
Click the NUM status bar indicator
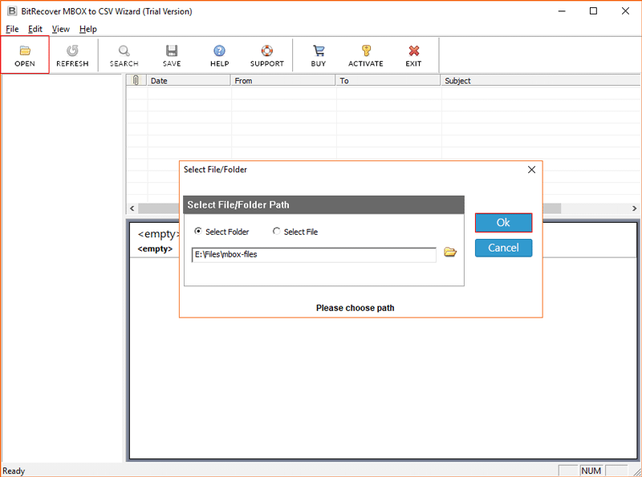591,471
